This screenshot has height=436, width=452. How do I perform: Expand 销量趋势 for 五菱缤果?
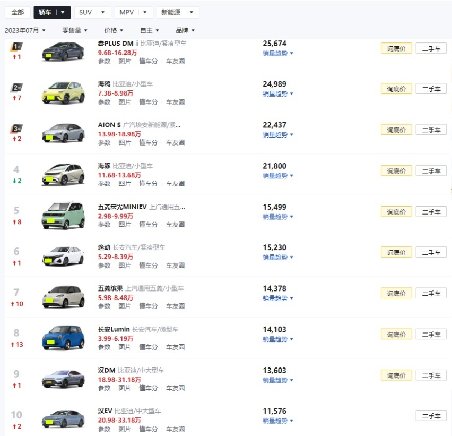click(x=277, y=298)
